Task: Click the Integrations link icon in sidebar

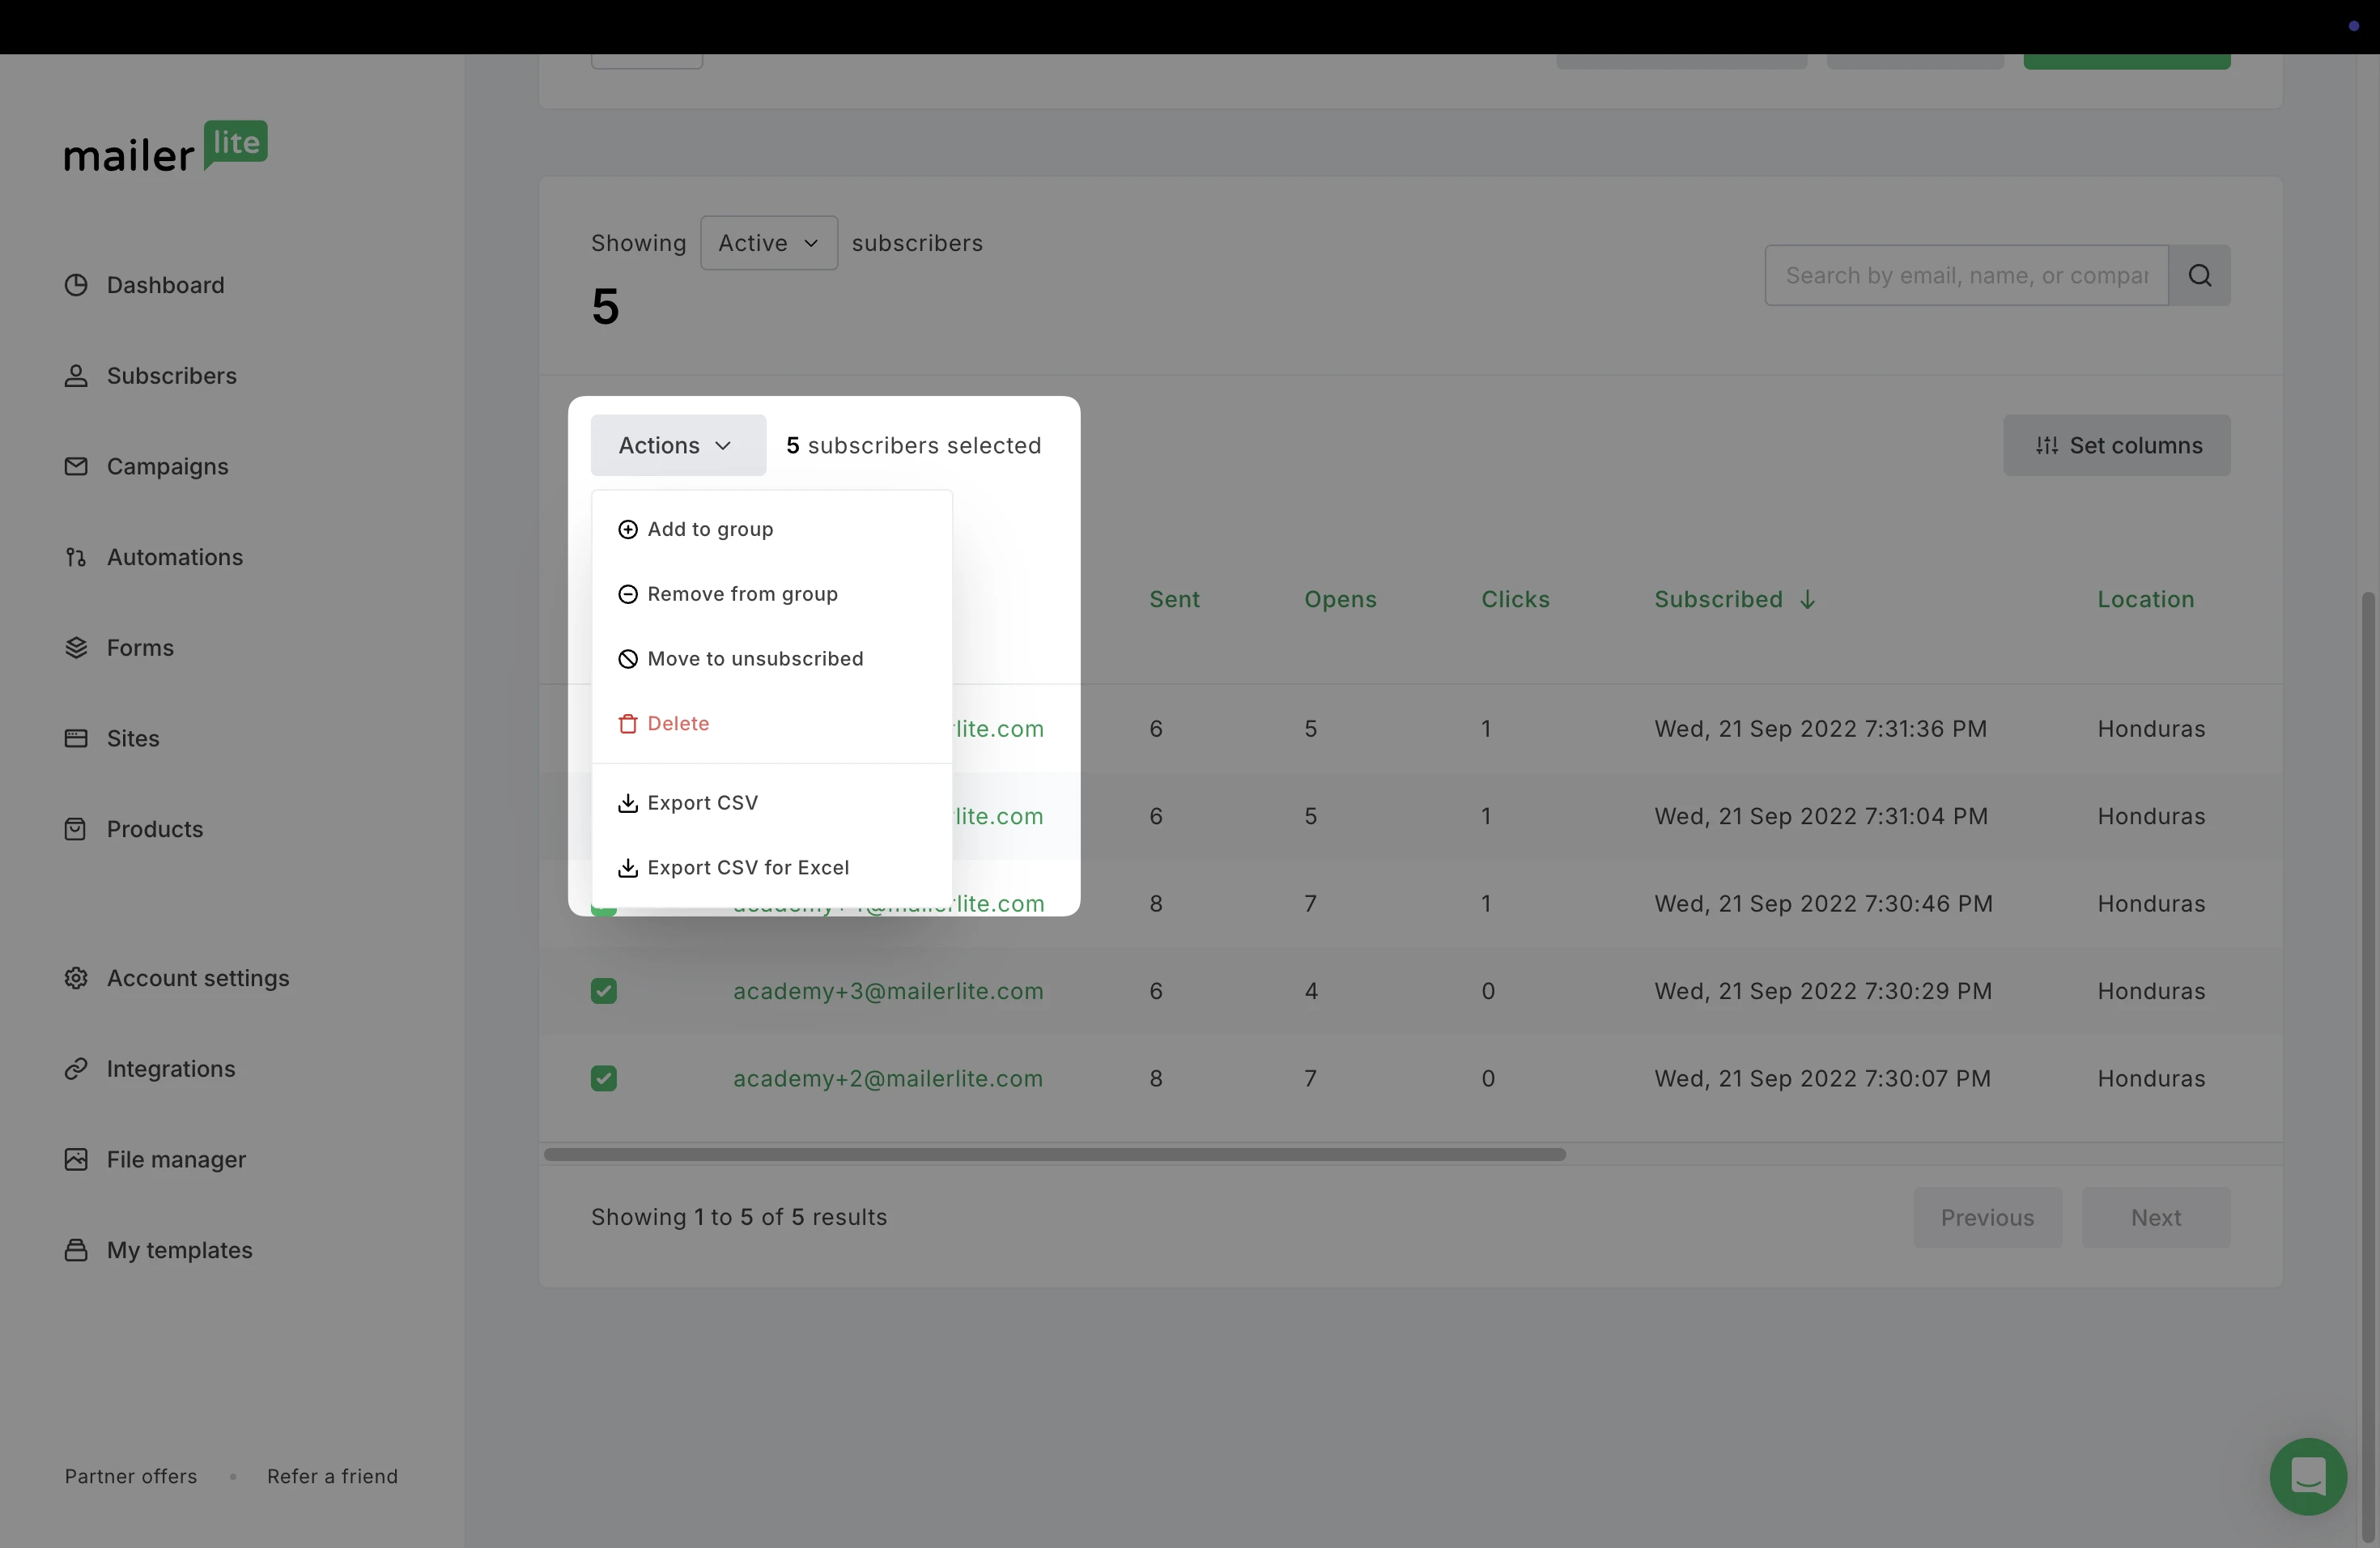Action: point(76,1069)
